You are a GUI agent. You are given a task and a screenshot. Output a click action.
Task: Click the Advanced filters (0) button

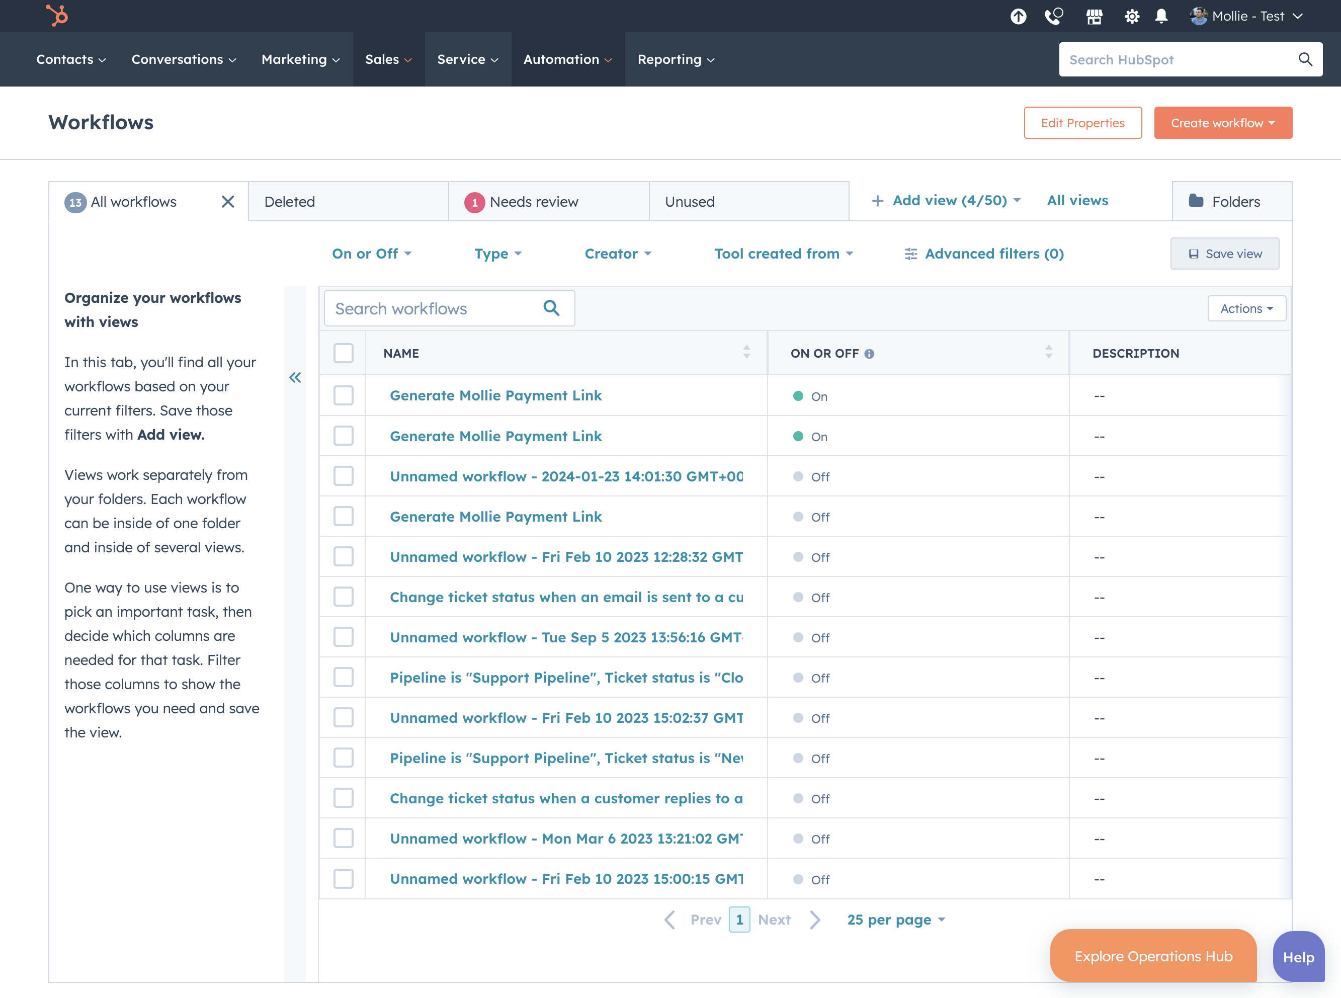pos(984,254)
